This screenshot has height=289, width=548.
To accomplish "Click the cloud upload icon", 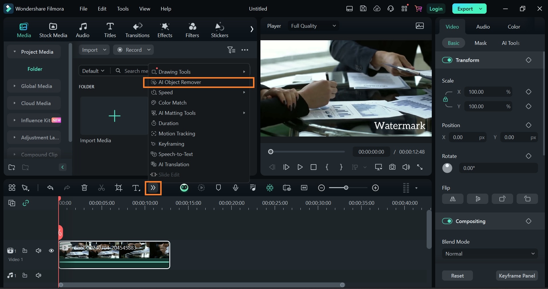I will coord(377,9).
